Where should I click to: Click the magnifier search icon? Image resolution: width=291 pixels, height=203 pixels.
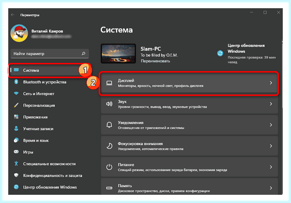pos(83,54)
